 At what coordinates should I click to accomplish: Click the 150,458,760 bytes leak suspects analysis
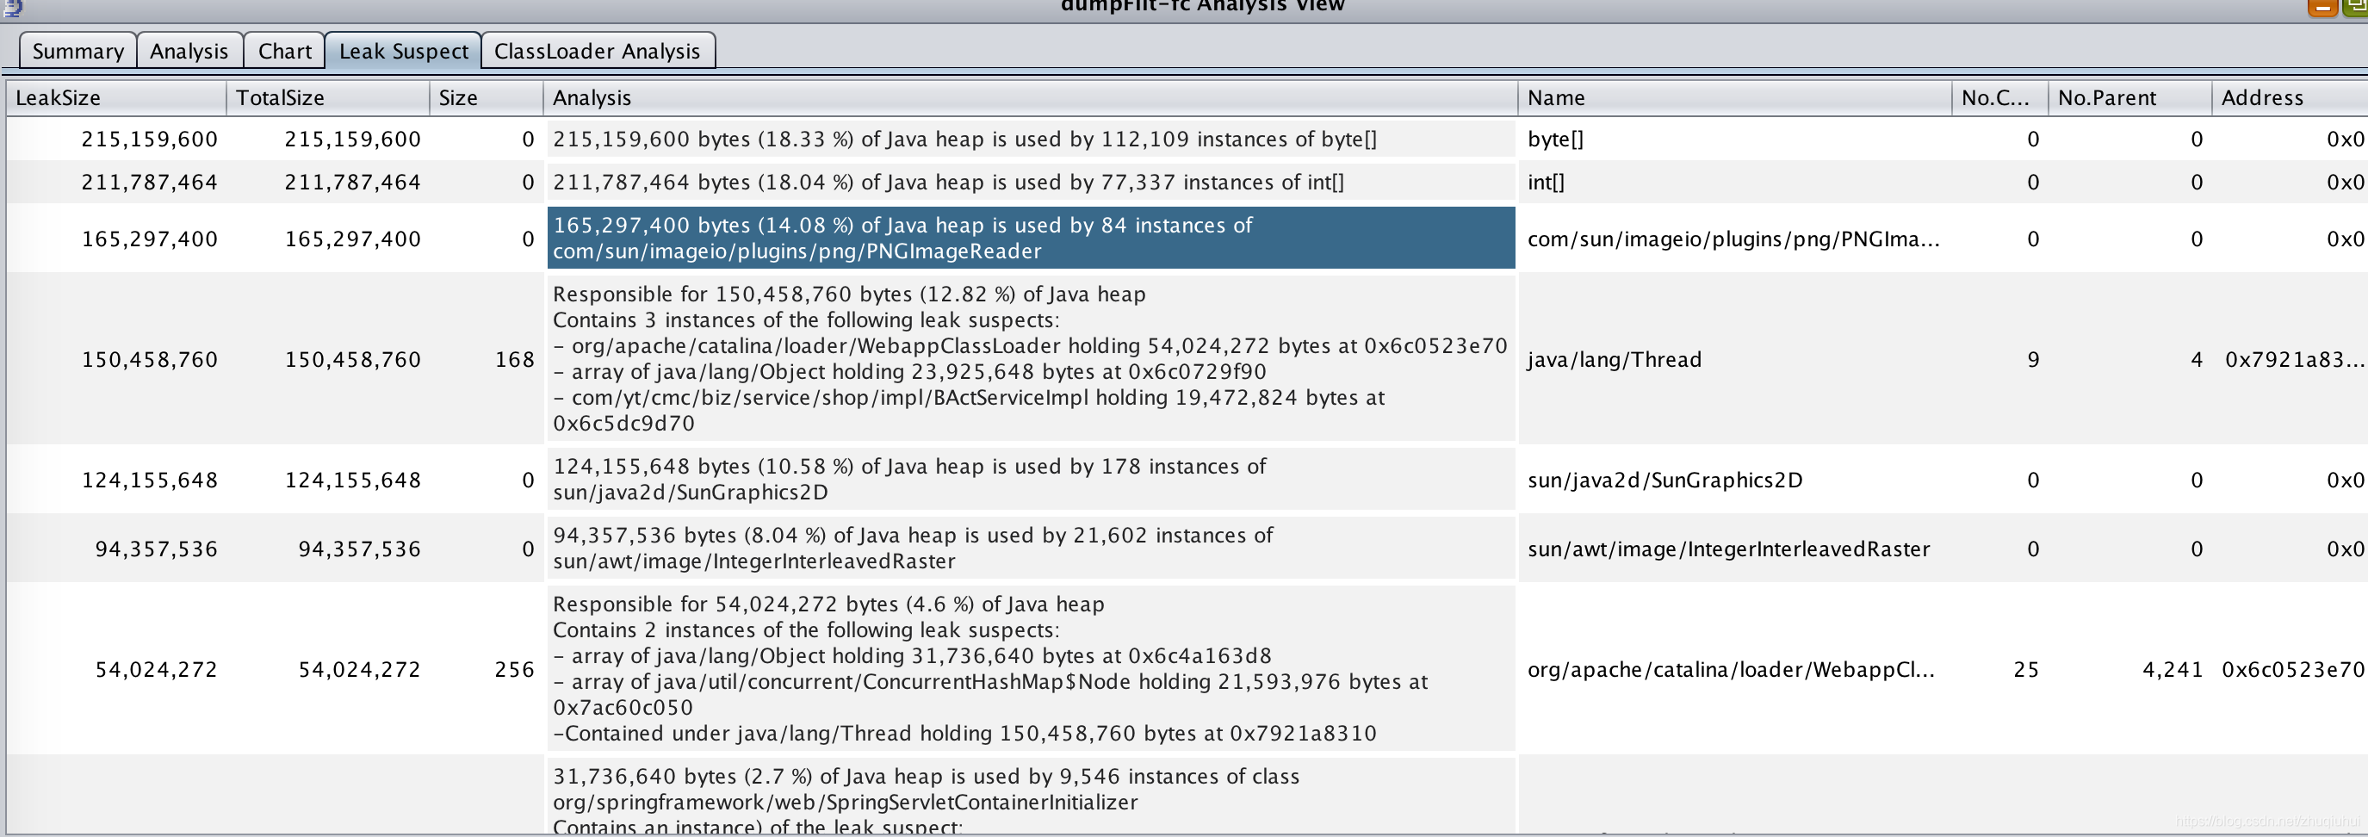click(1031, 359)
